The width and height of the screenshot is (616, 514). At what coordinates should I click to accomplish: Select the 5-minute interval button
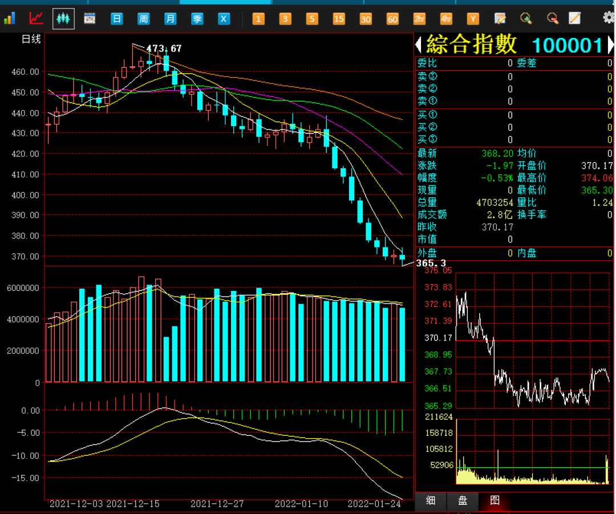pyautogui.click(x=312, y=18)
